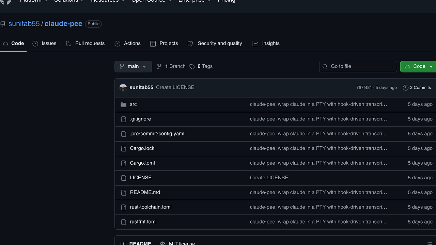Screen dimensions: 436x245
Task: View the 2 Commits history
Action: (417, 87)
